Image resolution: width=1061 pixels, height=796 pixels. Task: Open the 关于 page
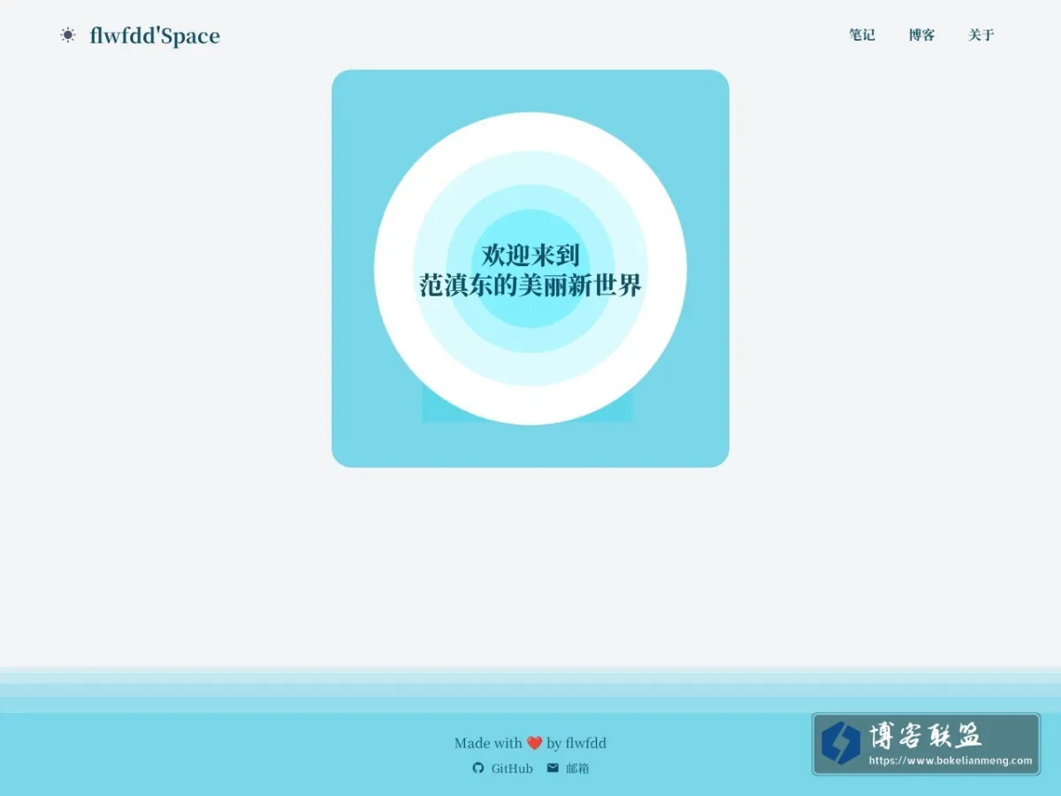point(981,35)
